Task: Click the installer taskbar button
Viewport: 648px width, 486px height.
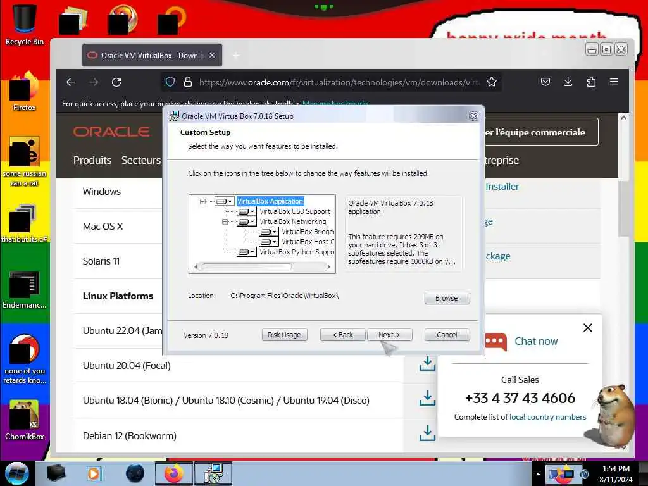Action: (x=213, y=473)
